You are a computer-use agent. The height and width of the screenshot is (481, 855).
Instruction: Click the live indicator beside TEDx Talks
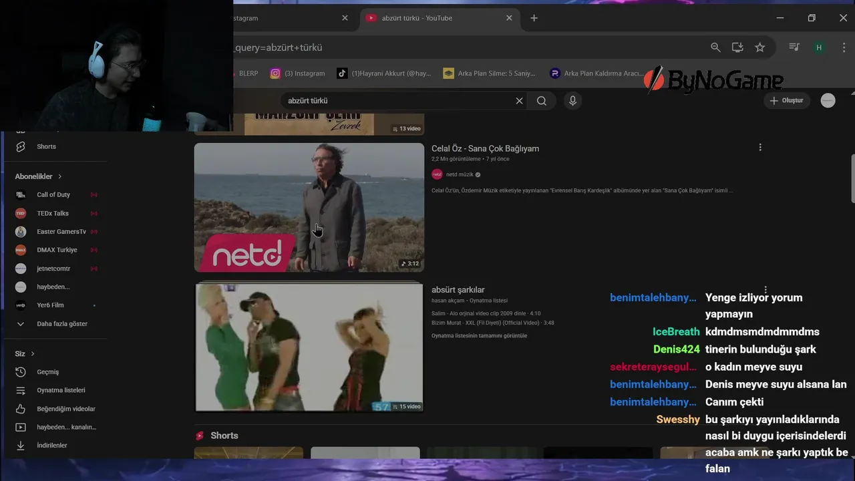click(94, 213)
